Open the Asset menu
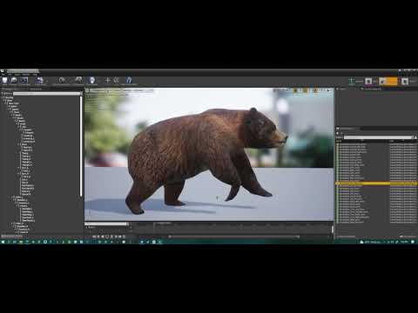The image size is (418, 313). 17,75
